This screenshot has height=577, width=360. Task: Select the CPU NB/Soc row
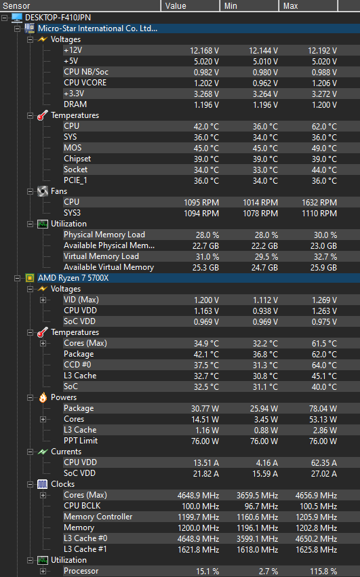click(212, 72)
